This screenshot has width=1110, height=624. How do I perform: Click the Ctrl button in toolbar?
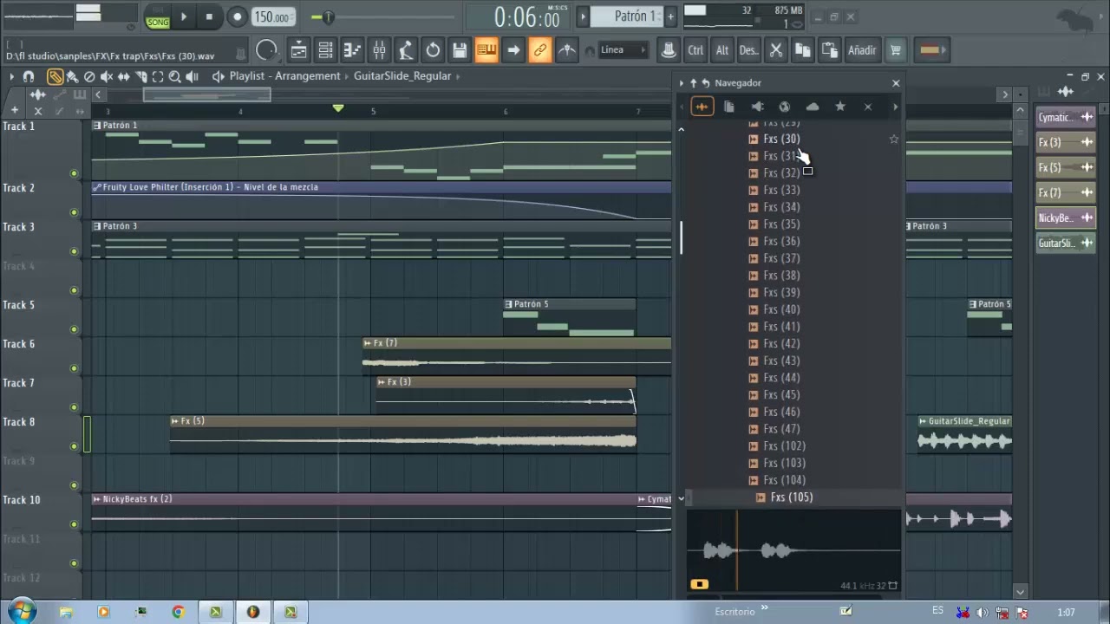(x=695, y=50)
